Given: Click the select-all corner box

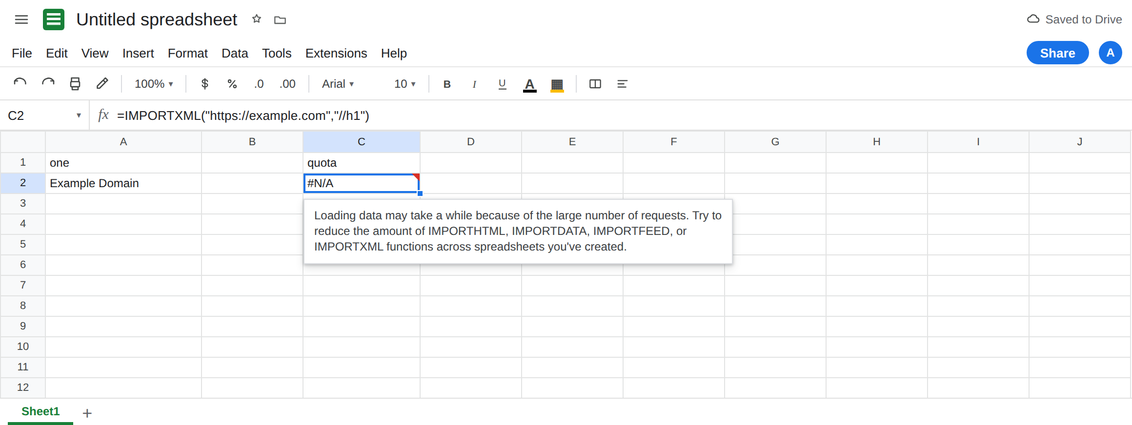Looking at the screenshot, I should coord(23,142).
